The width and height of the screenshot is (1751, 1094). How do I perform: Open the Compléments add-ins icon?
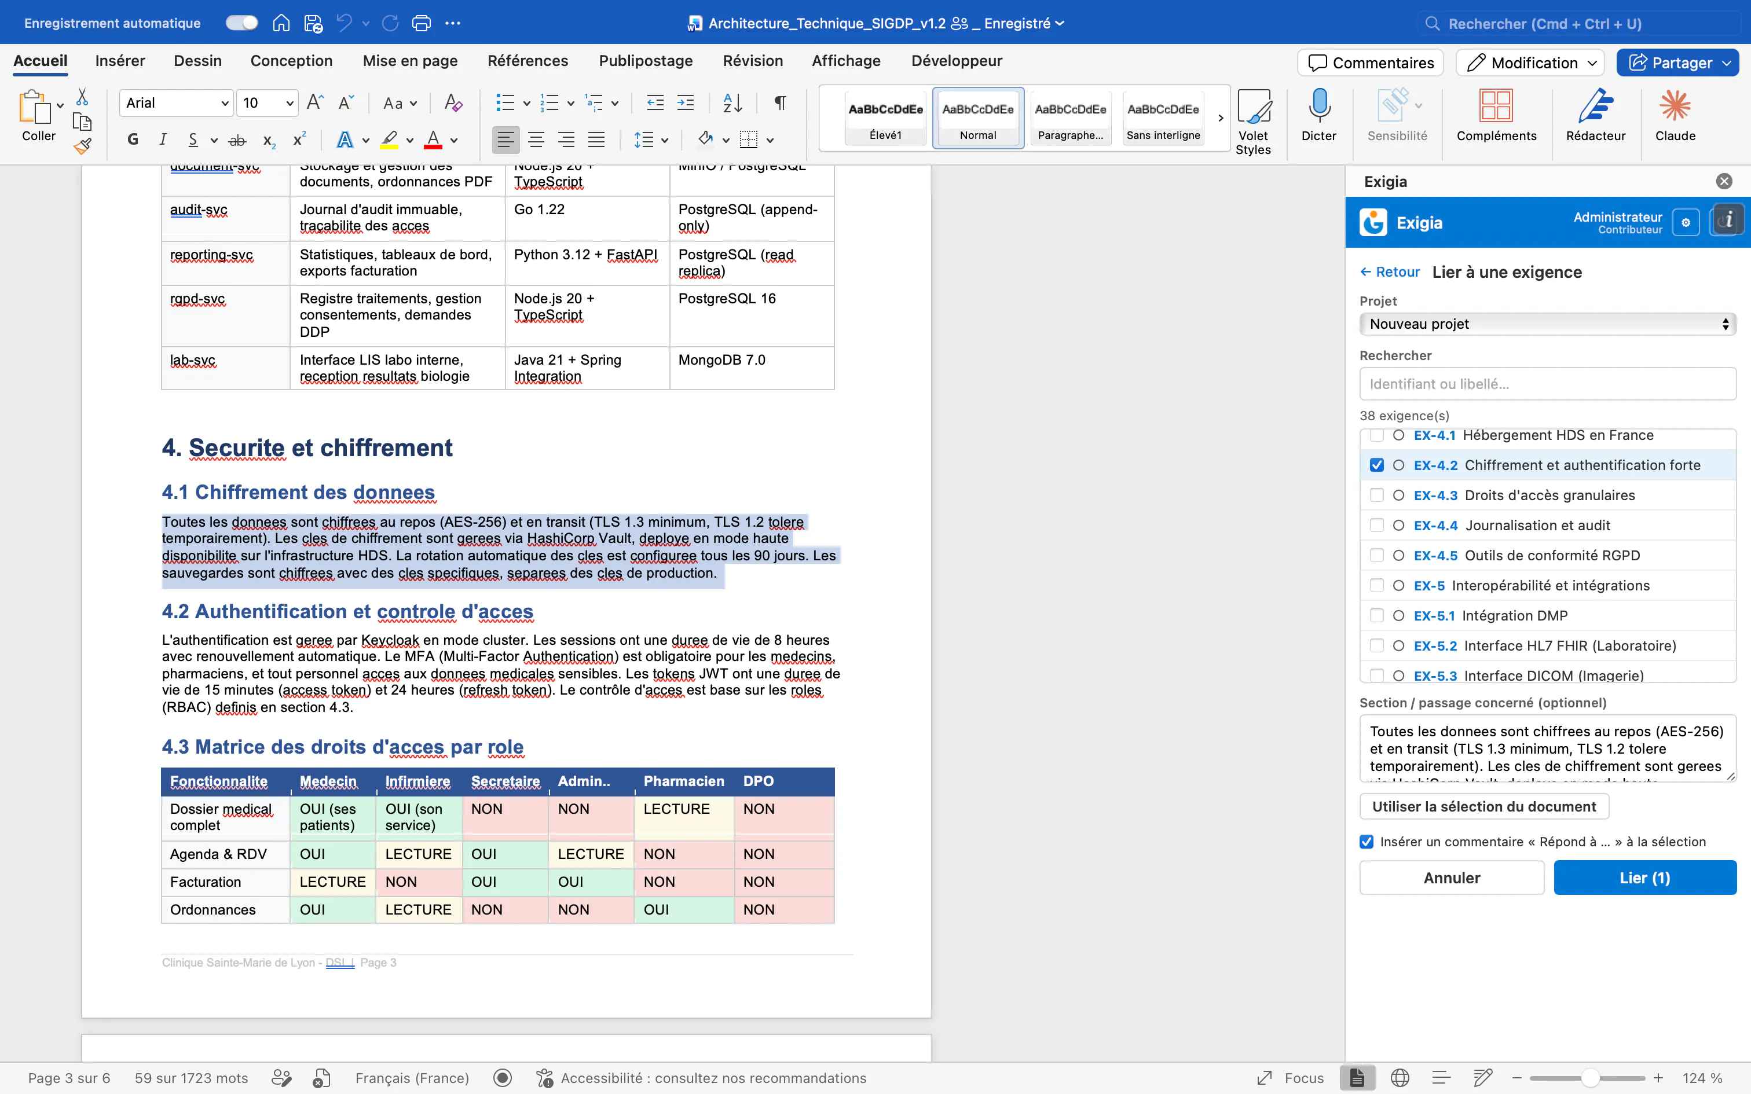(x=1496, y=105)
